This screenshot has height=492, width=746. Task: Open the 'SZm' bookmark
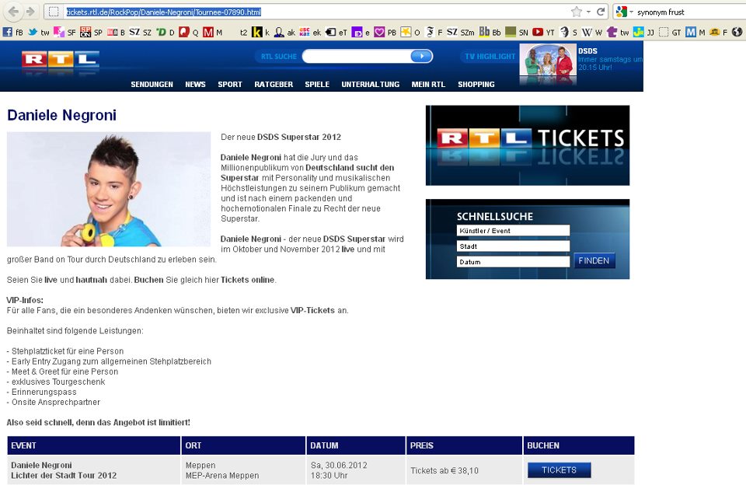461,33
